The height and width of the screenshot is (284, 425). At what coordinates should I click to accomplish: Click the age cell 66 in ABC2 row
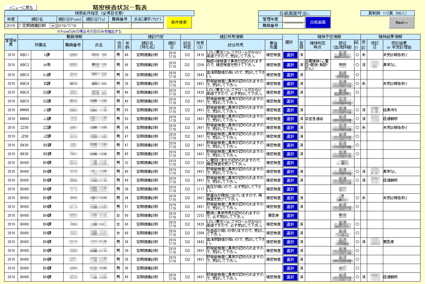[127, 65]
